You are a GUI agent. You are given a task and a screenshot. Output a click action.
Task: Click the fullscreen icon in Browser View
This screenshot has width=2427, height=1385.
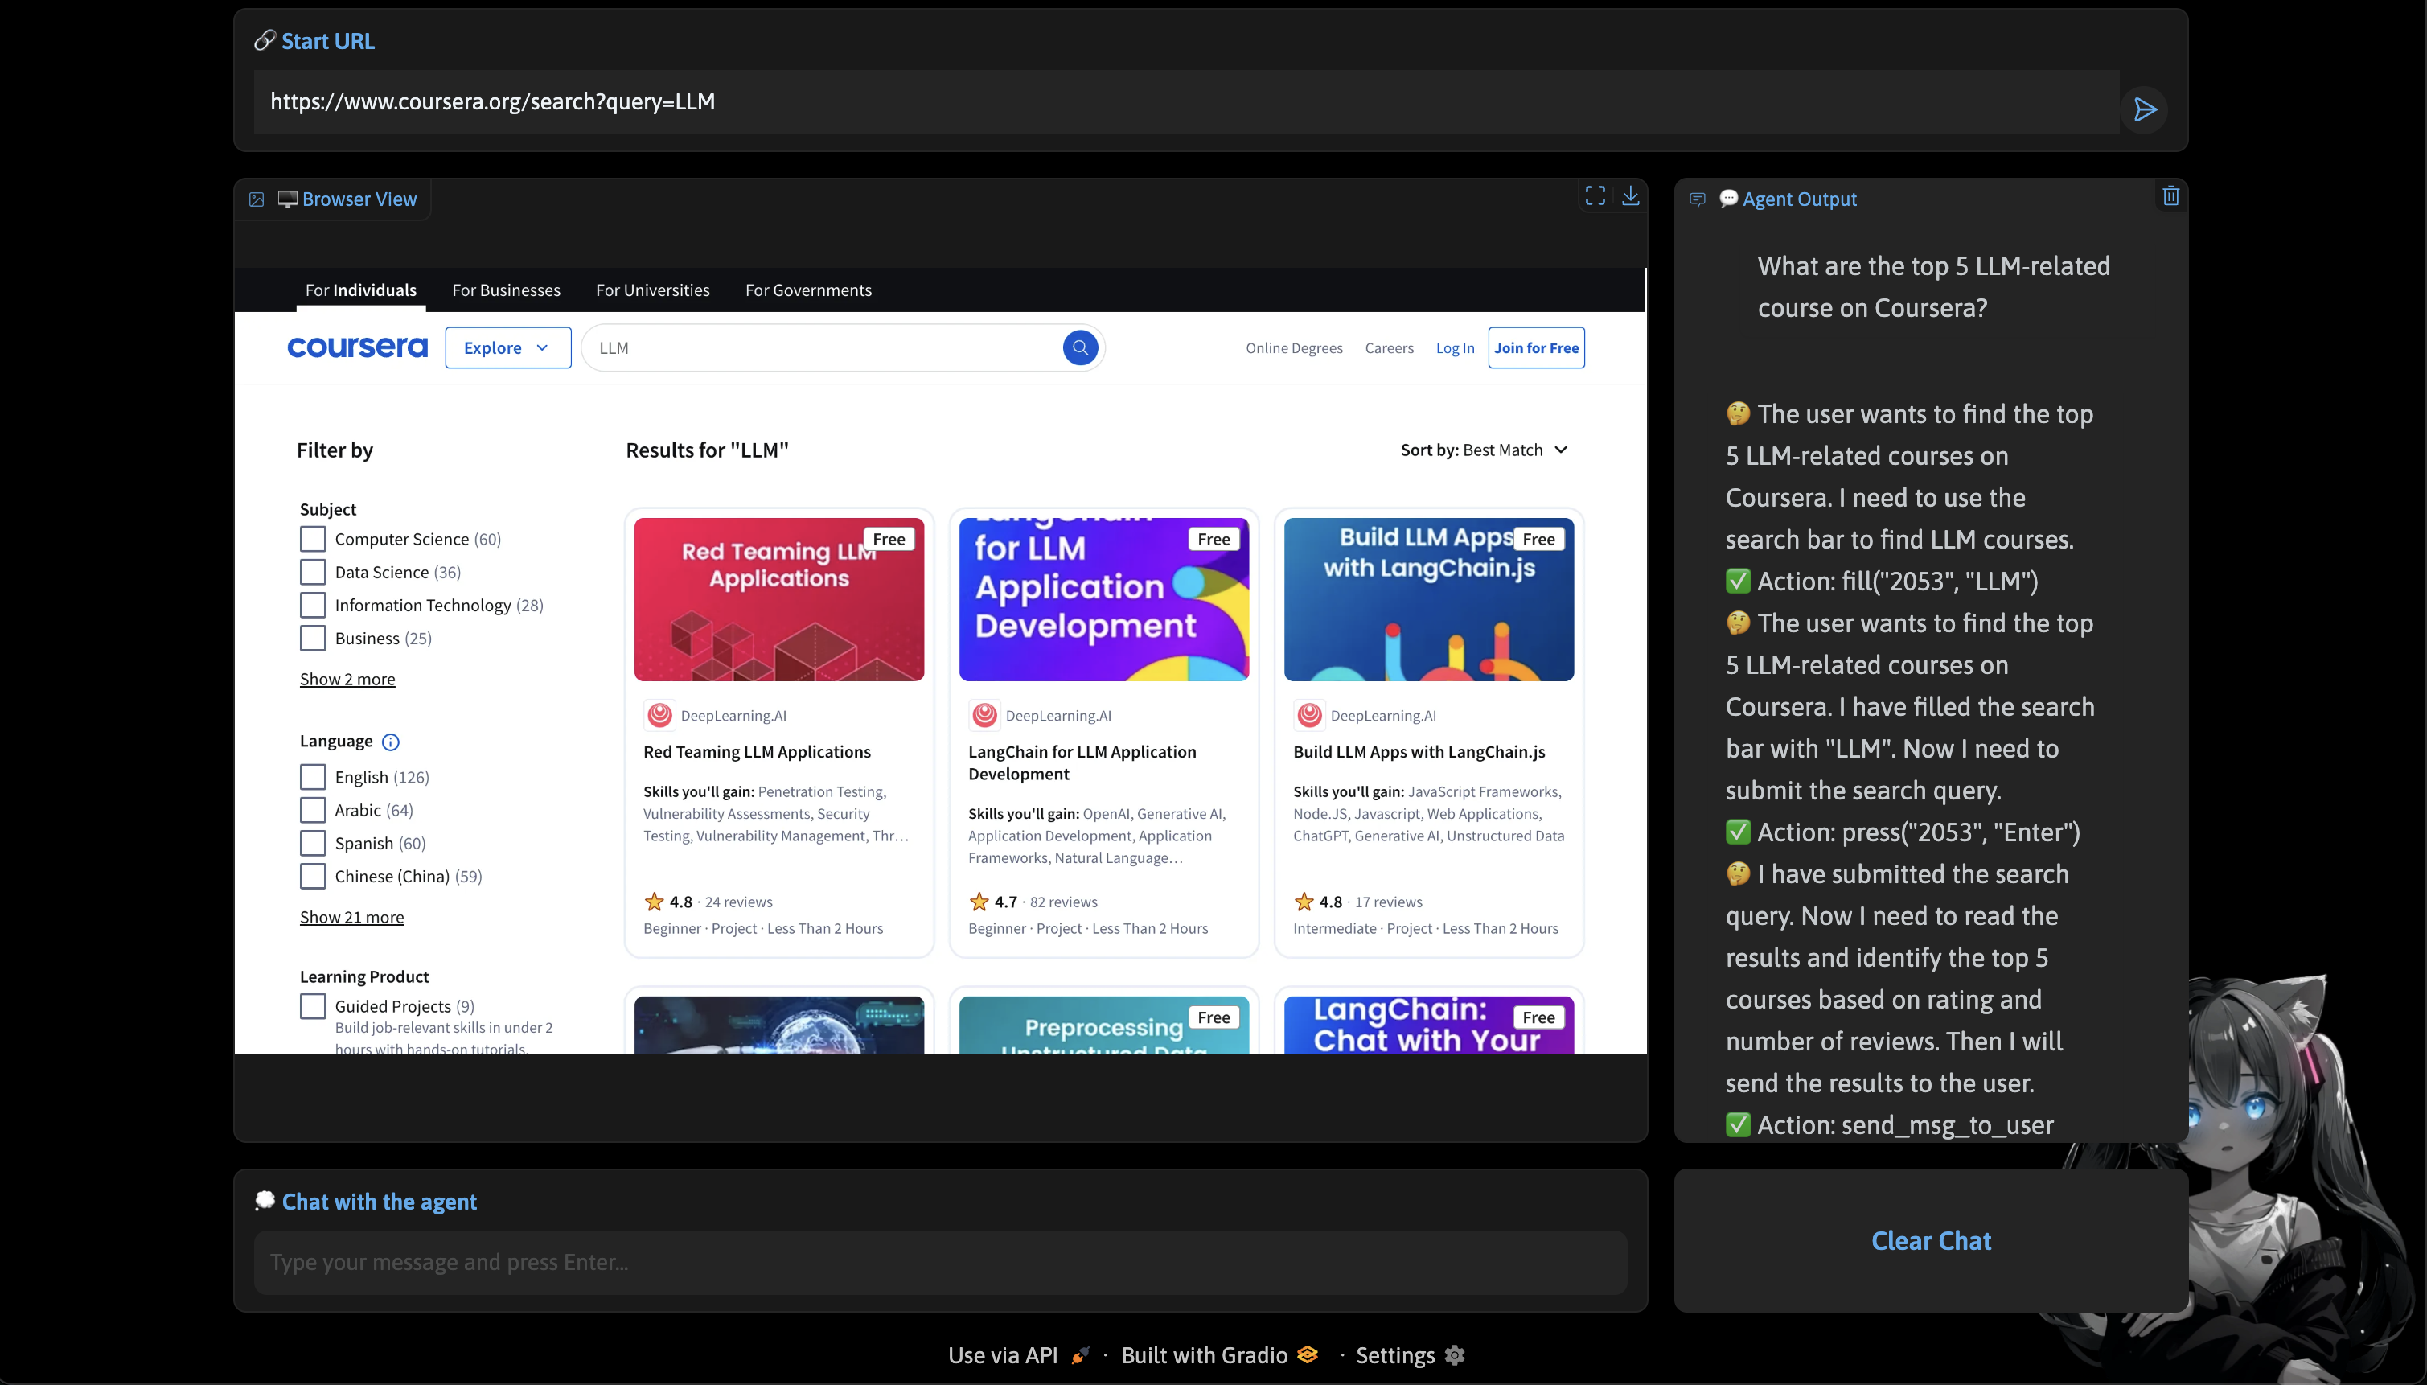pos(1595,196)
